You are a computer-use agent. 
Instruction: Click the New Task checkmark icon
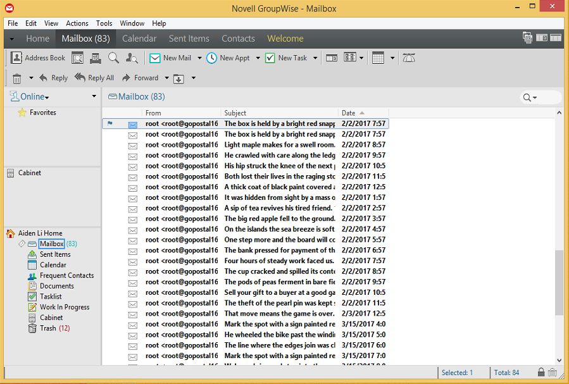point(270,58)
